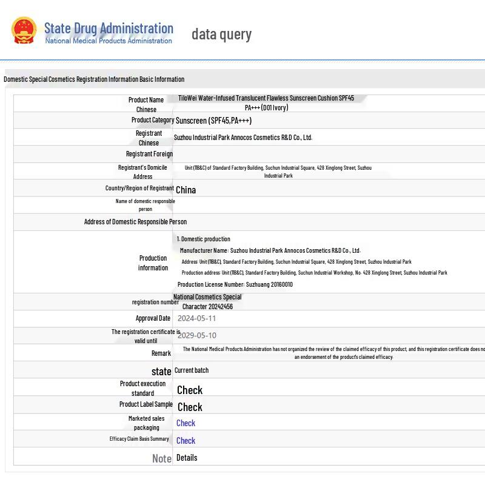
Task: Click the Current batch state value
Action: 192,370
